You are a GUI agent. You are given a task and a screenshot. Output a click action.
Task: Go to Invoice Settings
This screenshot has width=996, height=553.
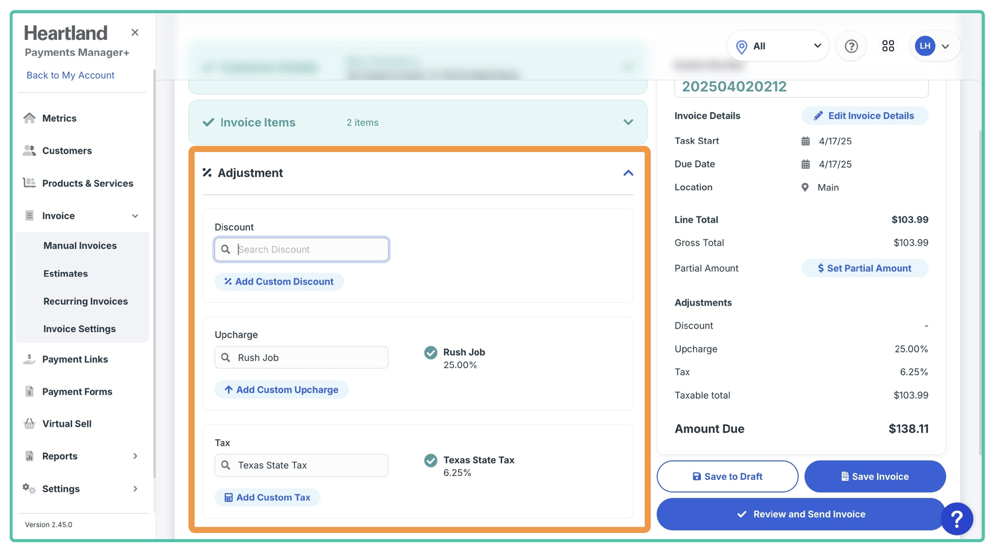[79, 329]
